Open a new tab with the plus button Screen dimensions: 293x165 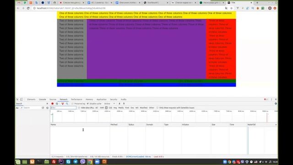click(x=257, y=3)
